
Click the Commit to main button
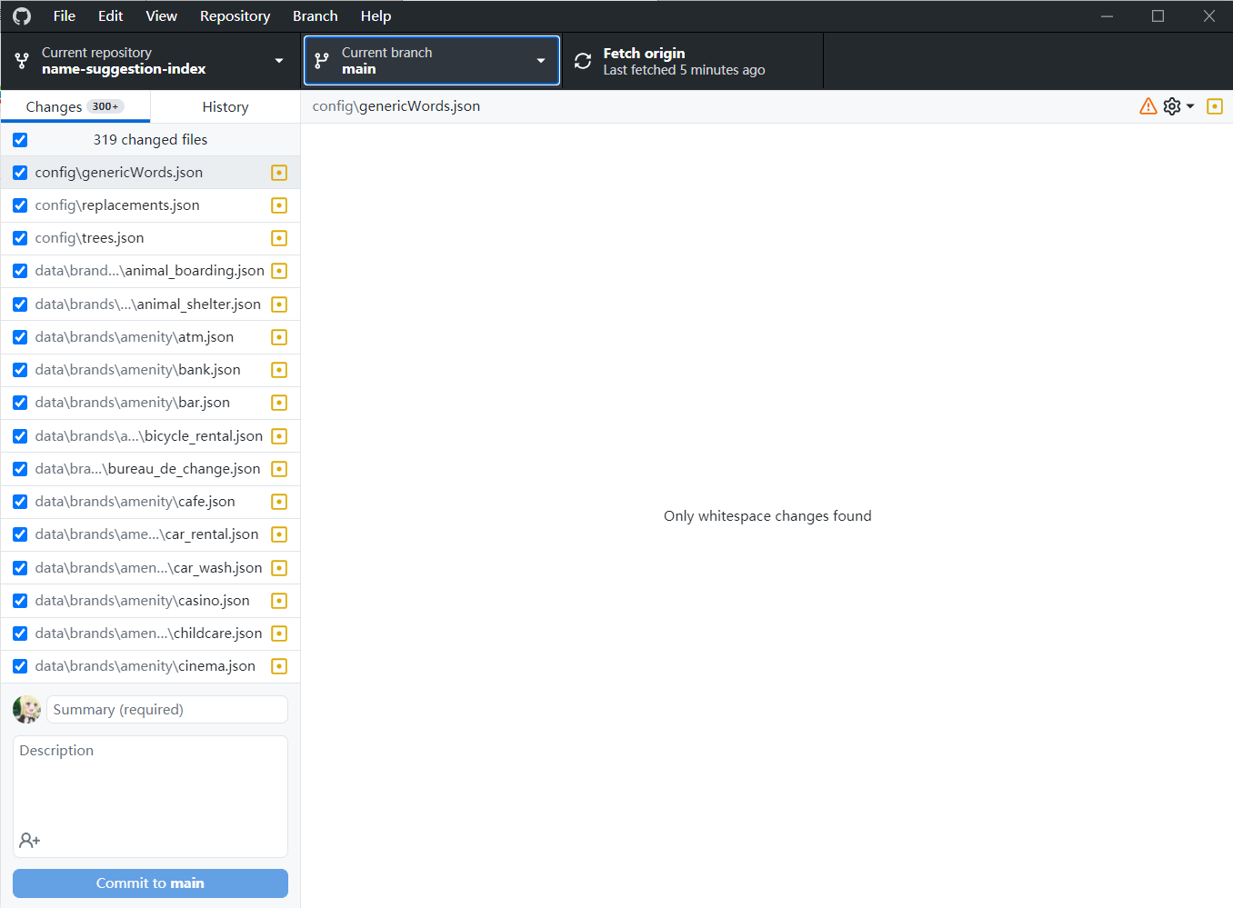click(x=150, y=883)
